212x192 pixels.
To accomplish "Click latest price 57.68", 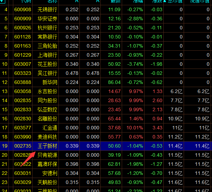I will (x=114, y=173).
